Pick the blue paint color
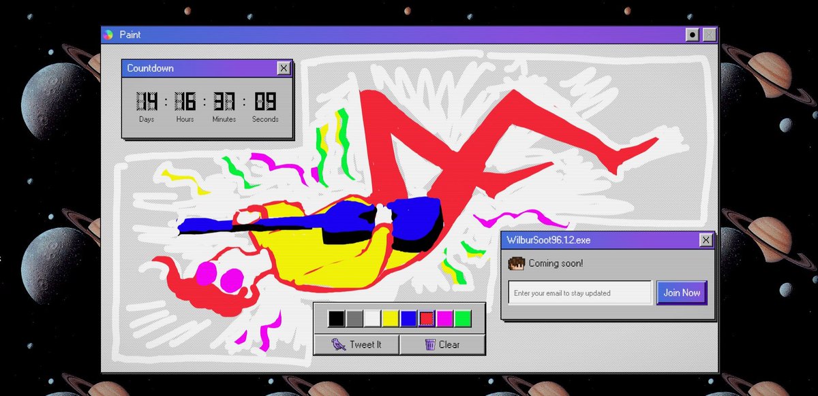 (x=408, y=318)
